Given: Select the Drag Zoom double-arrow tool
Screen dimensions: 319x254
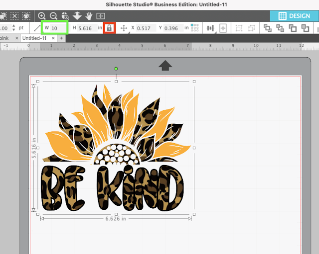Looking at the screenshot, I should tap(77, 16).
